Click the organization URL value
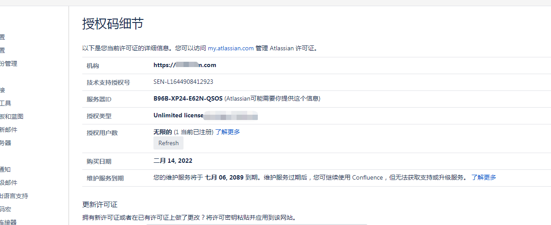The height and width of the screenshot is (225, 551). tap(184, 65)
